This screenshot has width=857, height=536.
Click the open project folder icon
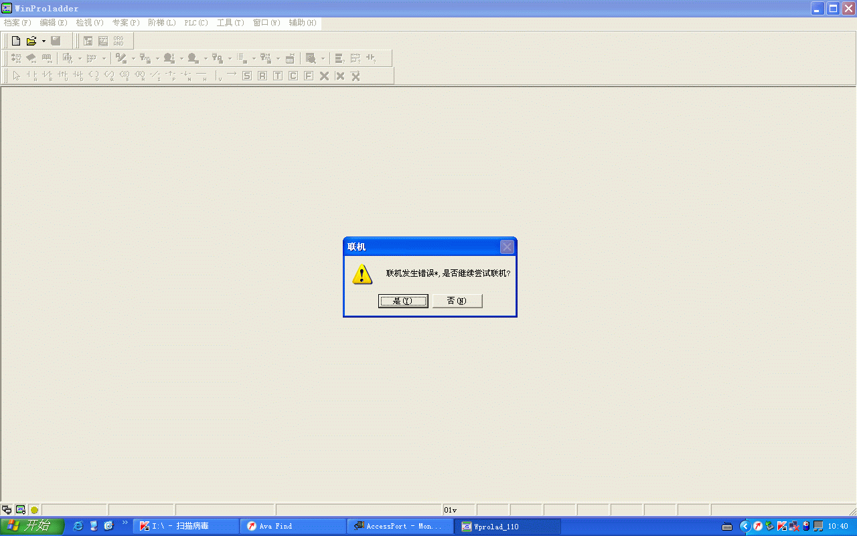[x=31, y=41]
